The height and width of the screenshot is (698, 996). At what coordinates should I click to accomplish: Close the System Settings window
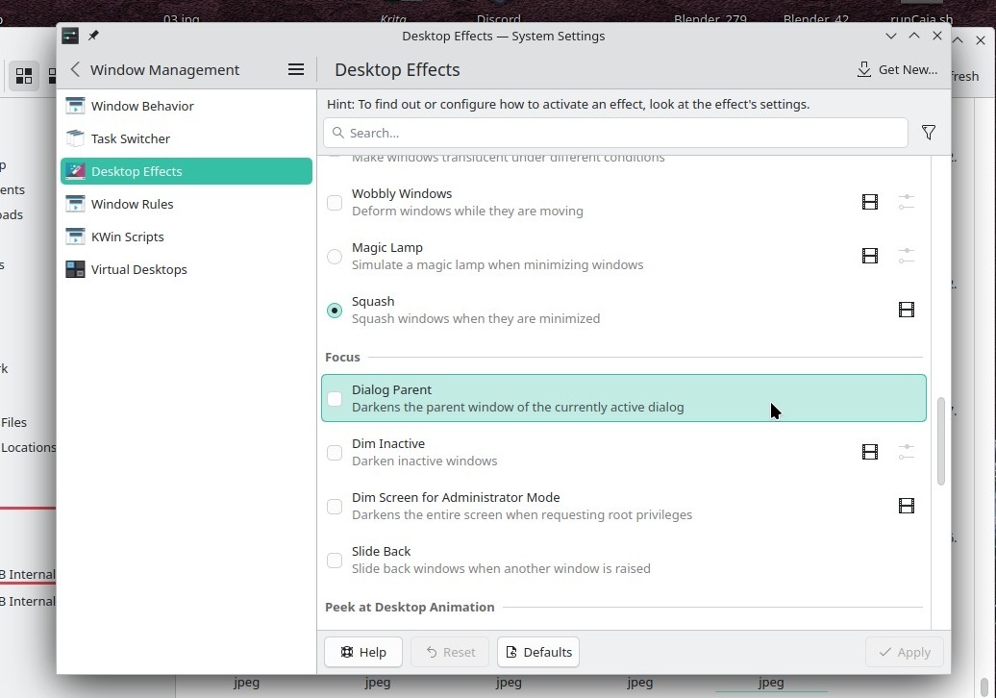click(937, 36)
